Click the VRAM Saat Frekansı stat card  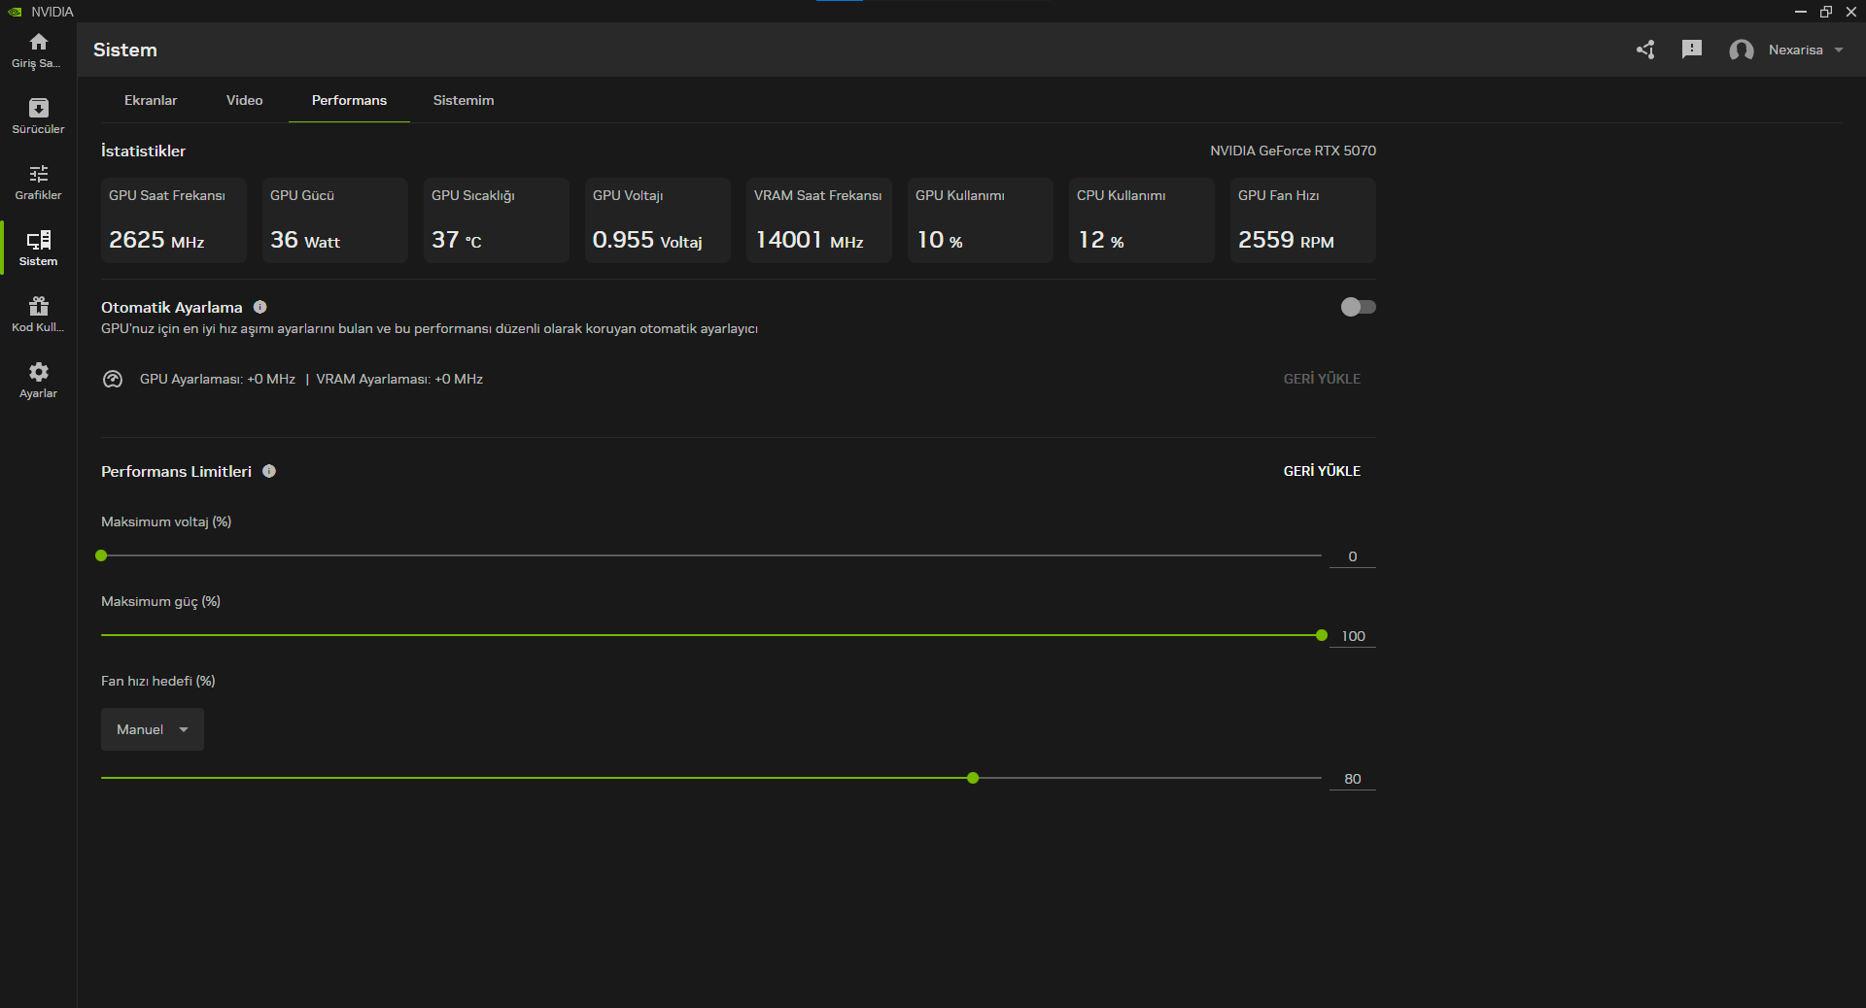click(819, 220)
